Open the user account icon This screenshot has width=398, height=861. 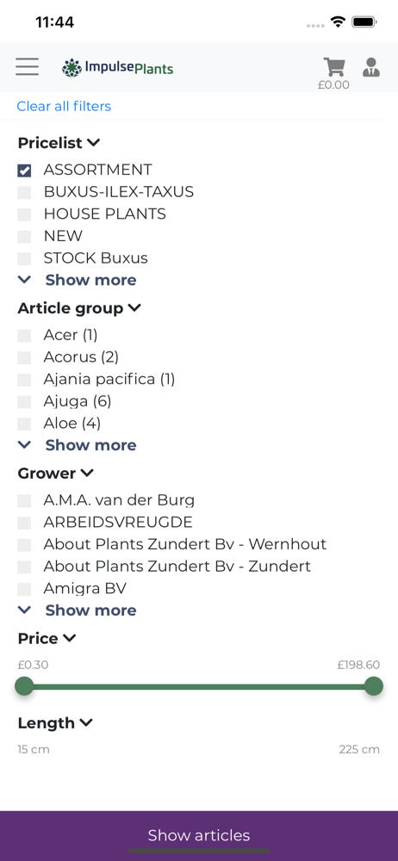[371, 67]
